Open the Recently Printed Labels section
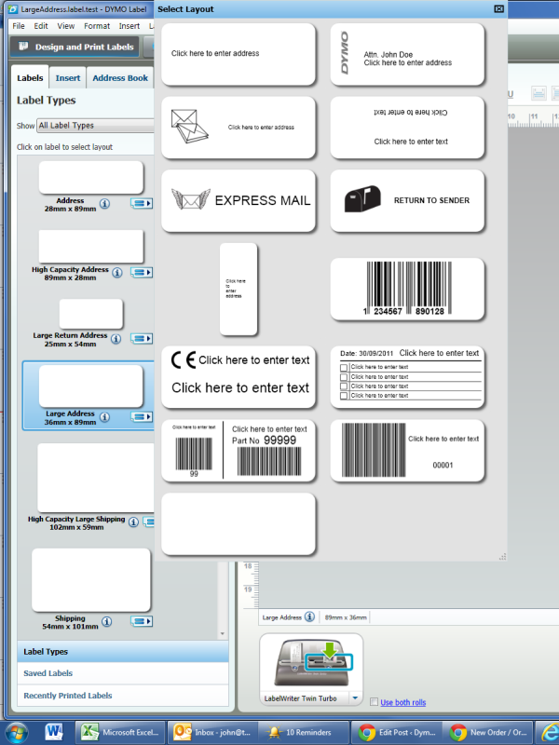Viewport: 559px width, 745px height. coord(123,696)
